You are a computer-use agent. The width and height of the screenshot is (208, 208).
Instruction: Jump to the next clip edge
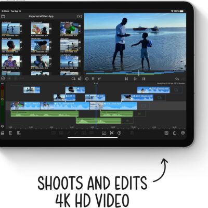[x=144, y=79]
